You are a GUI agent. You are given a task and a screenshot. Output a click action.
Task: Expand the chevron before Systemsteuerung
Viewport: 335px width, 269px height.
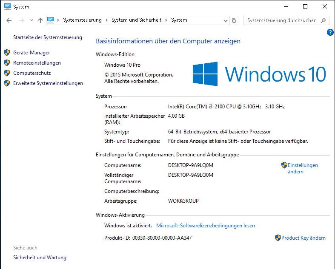pyautogui.click(x=58, y=20)
